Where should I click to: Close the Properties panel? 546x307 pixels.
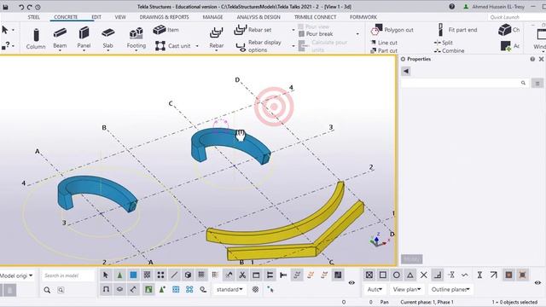tap(541, 59)
